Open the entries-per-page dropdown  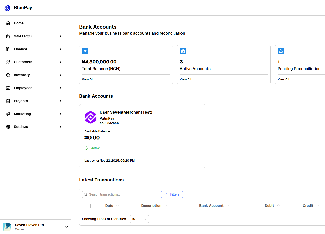pos(139,219)
